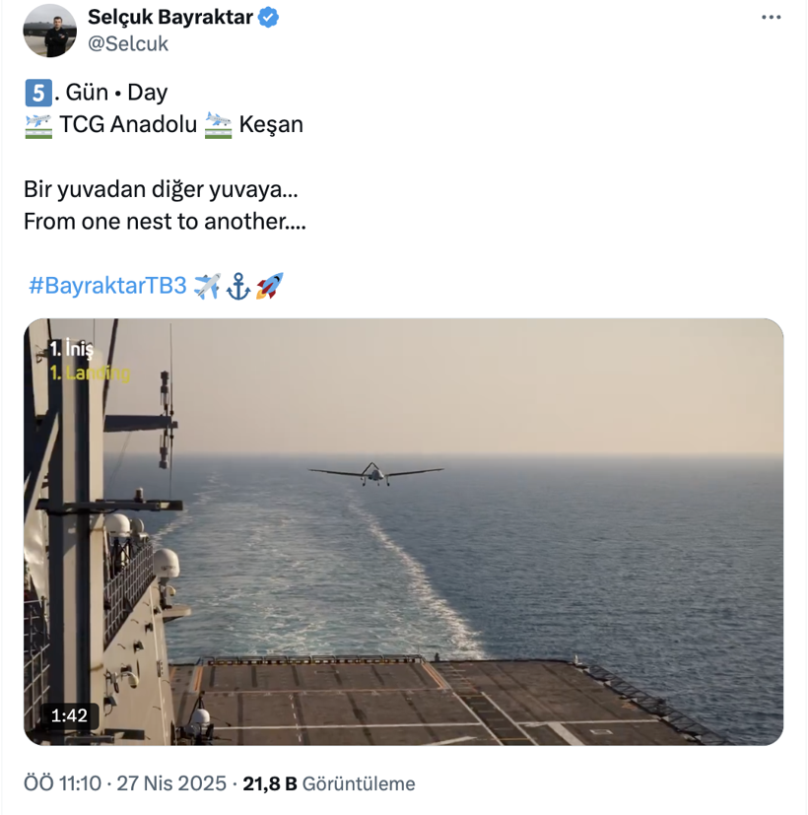Click the 1:42 video duration indicator

click(x=68, y=717)
